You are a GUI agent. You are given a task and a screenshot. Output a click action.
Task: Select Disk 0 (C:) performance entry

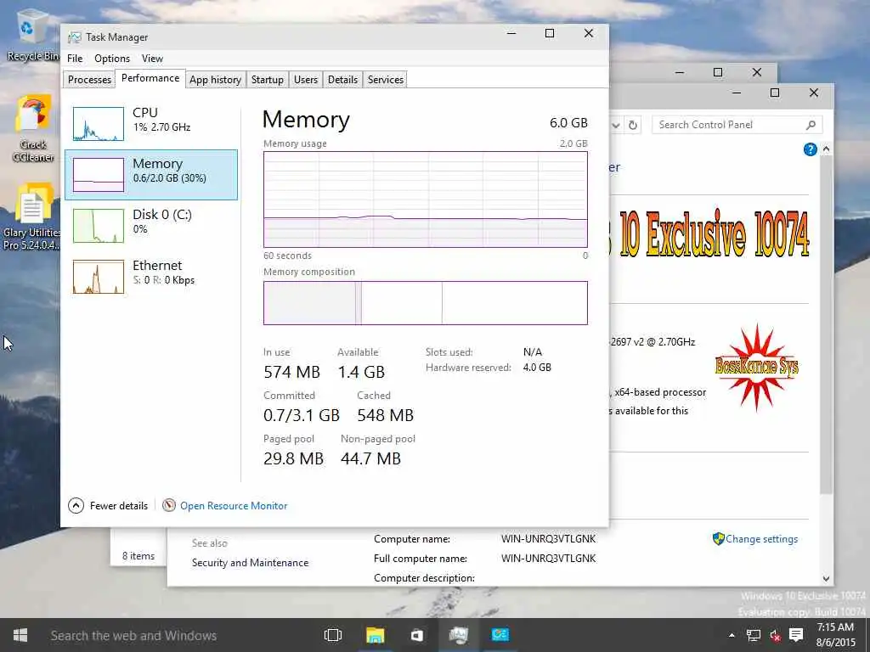point(151,226)
